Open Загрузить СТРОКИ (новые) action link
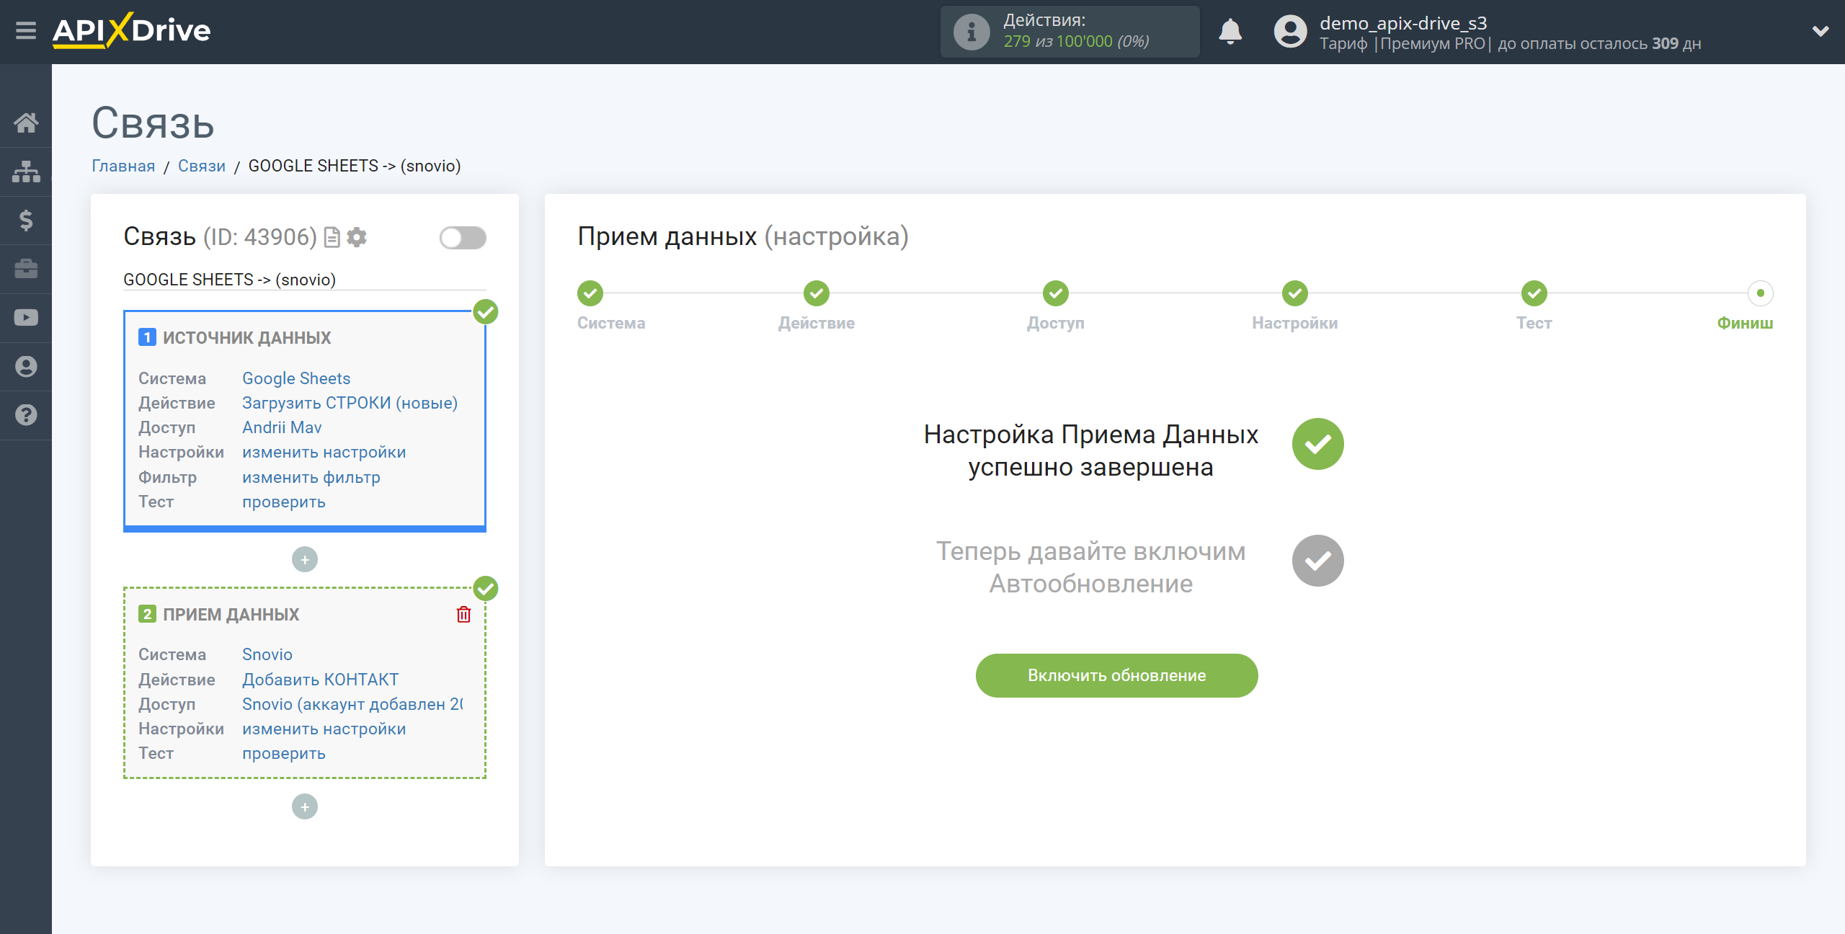Screen dimensions: 1845x934 click(x=350, y=403)
